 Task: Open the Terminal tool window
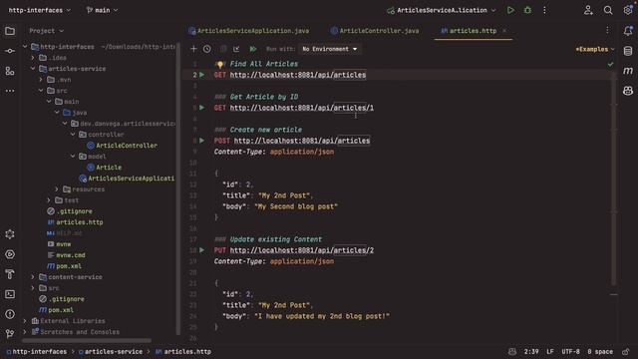[10, 294]
